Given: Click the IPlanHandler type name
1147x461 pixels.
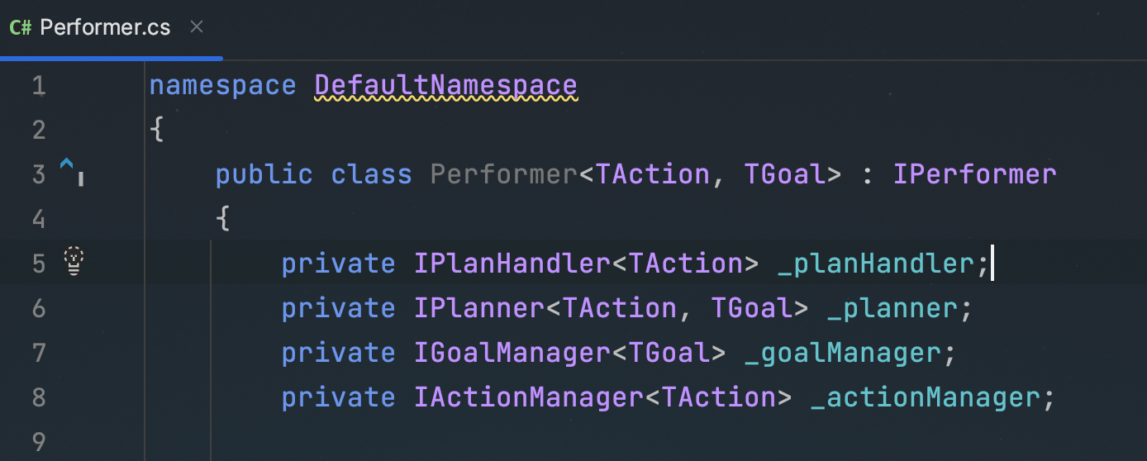Looking at the screenshot, I should (512, 264).
